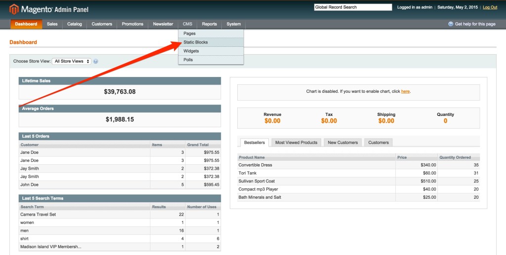Screen dimensions: 506x255
Task: Click the Camera Travel Set search term
Action: (x=38, y=215)
